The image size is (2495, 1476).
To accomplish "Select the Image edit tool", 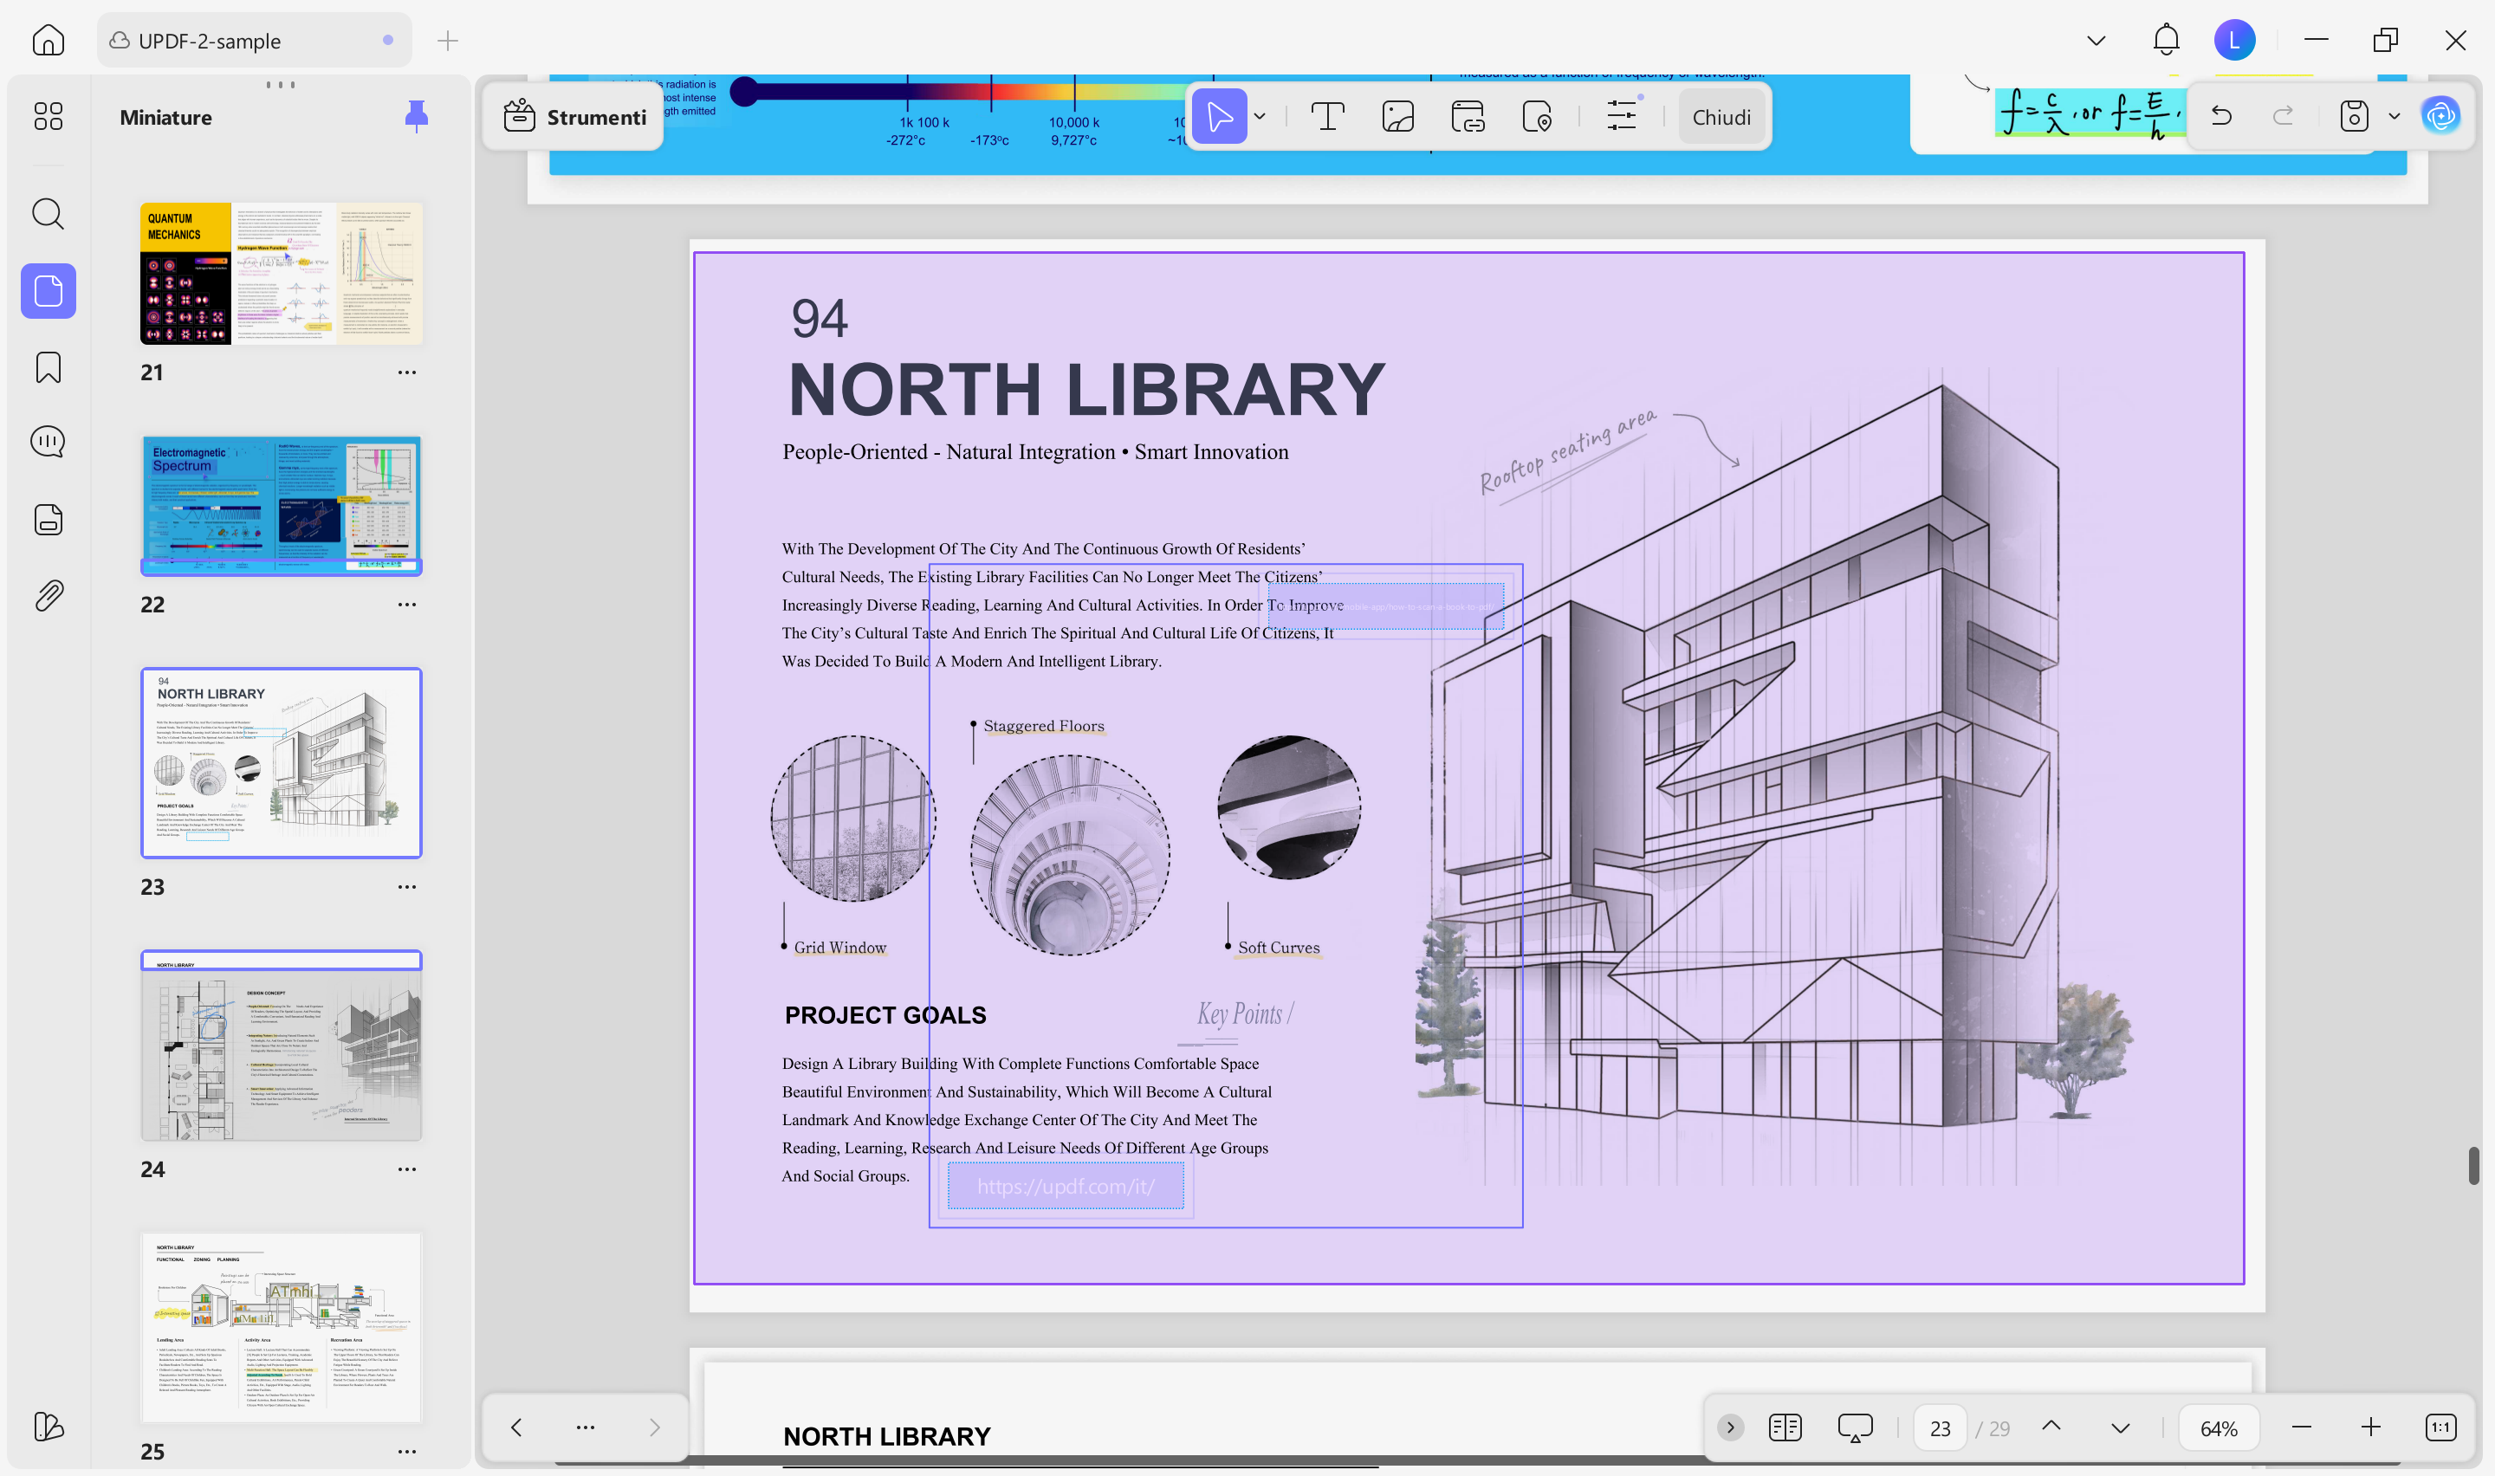I will pyautogui.click(x=1397, y=116).
